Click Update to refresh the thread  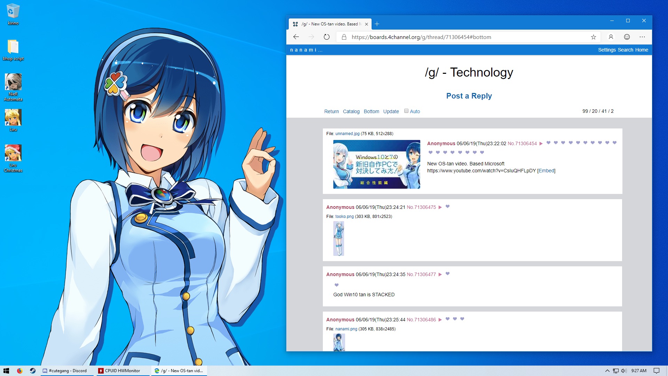(391, 111)
